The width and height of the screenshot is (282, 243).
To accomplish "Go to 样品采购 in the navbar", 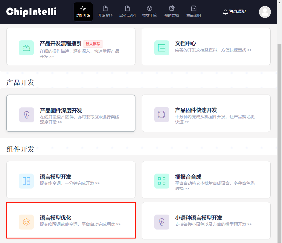I will click(x=193, y=12).
